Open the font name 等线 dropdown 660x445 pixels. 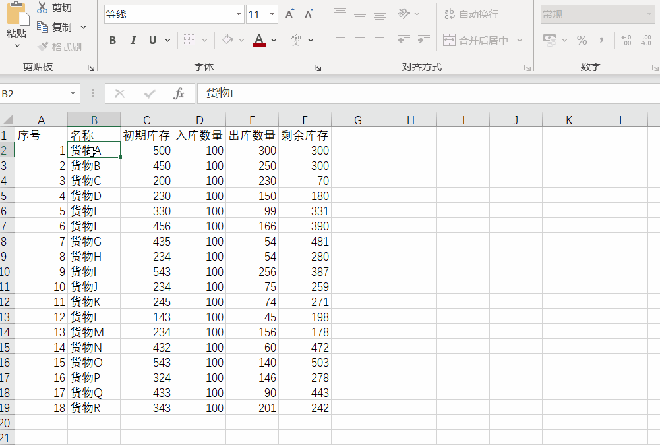239,14
